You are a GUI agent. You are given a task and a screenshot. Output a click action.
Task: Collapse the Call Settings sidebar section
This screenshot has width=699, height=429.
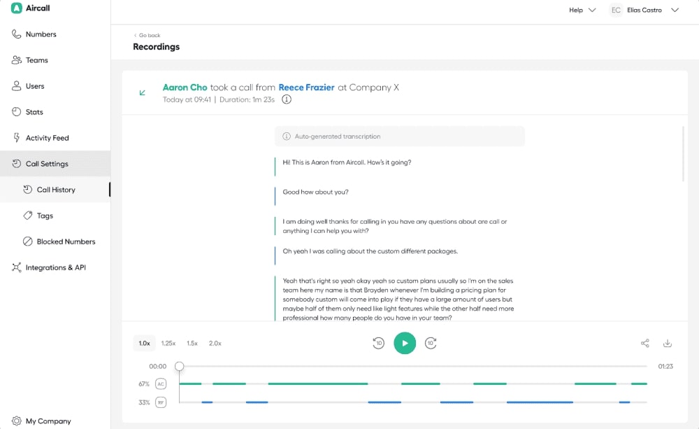47,164
